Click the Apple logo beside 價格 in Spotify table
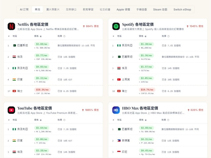The width and height of the screenshot is (211, 158). (x=145, y=36)
